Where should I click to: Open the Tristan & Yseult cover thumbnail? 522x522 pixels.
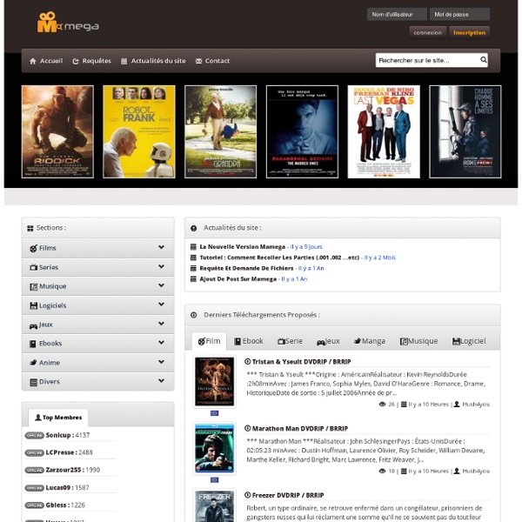[214, 382]
